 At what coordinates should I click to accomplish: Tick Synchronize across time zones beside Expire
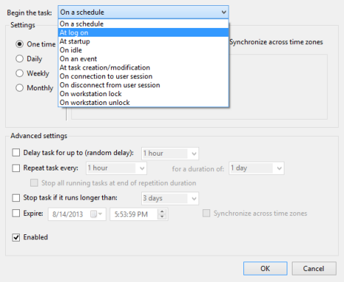click(207, 213)
